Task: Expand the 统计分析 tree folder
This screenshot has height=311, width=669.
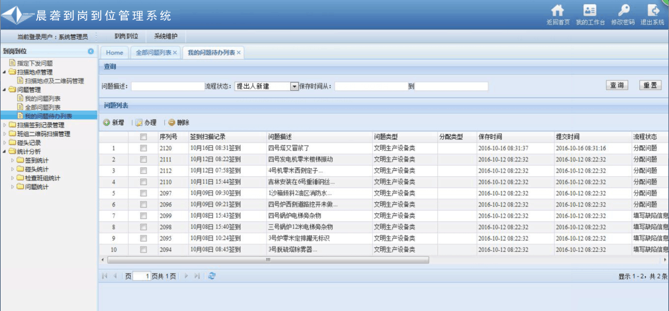Action: pos(5,152)
